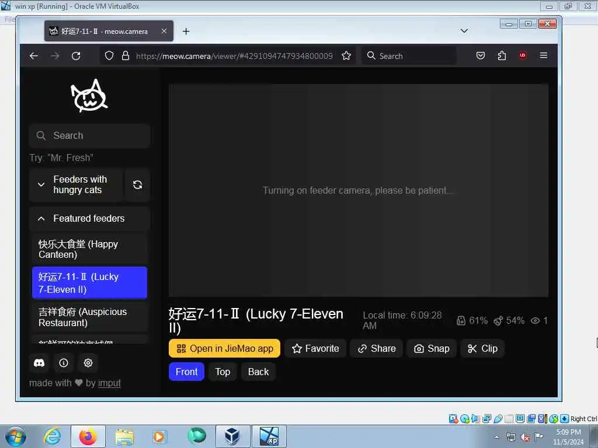Click the XP virtual machine taskbar icon

tap(269, 436)
